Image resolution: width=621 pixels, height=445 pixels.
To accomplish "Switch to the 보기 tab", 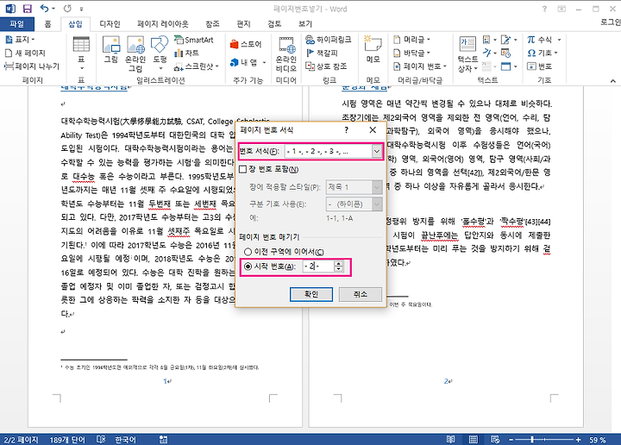I will (305, 24).
